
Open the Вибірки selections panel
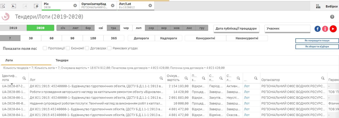[327, 7]
